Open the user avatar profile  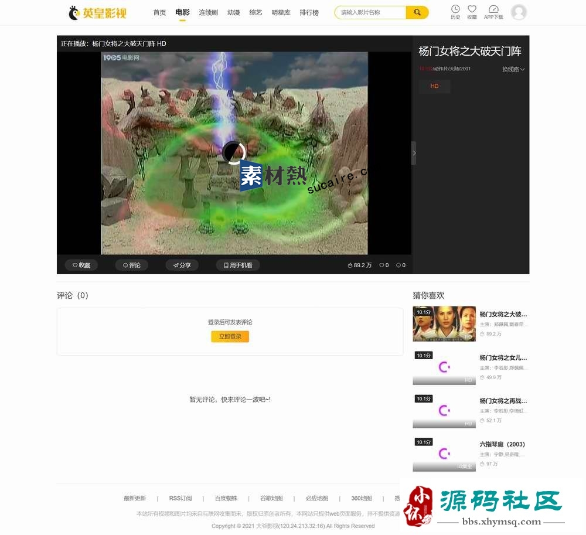coord(519,12)
